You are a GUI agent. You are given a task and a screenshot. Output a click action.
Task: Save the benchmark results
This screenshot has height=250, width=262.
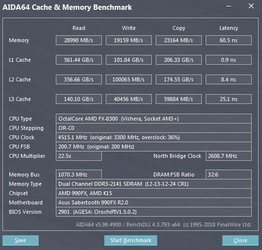[x=21, y=240]
